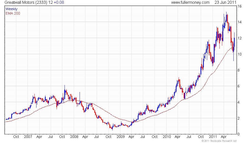Select the price change value '+0.08'
The height and width of the screenshot is (143, 250).
point(59,2)
